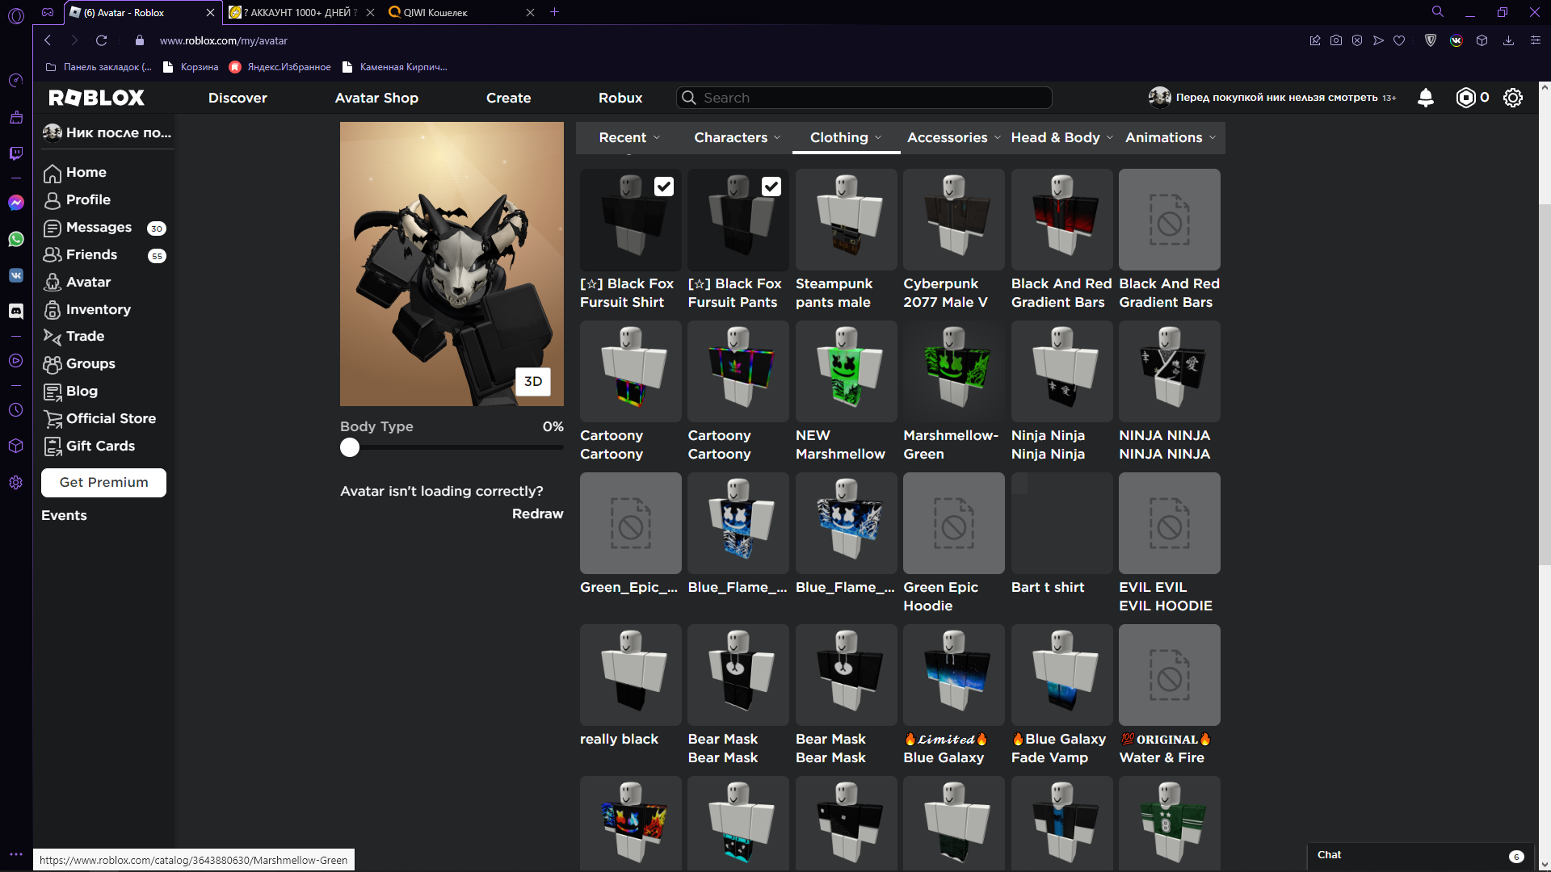Open the Inventory sidebar icon

pos(53,310)
